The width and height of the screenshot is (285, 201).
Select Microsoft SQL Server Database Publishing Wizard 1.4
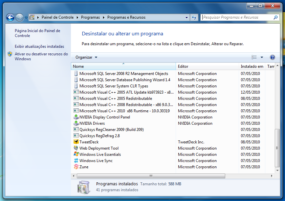tap(125, 80)
